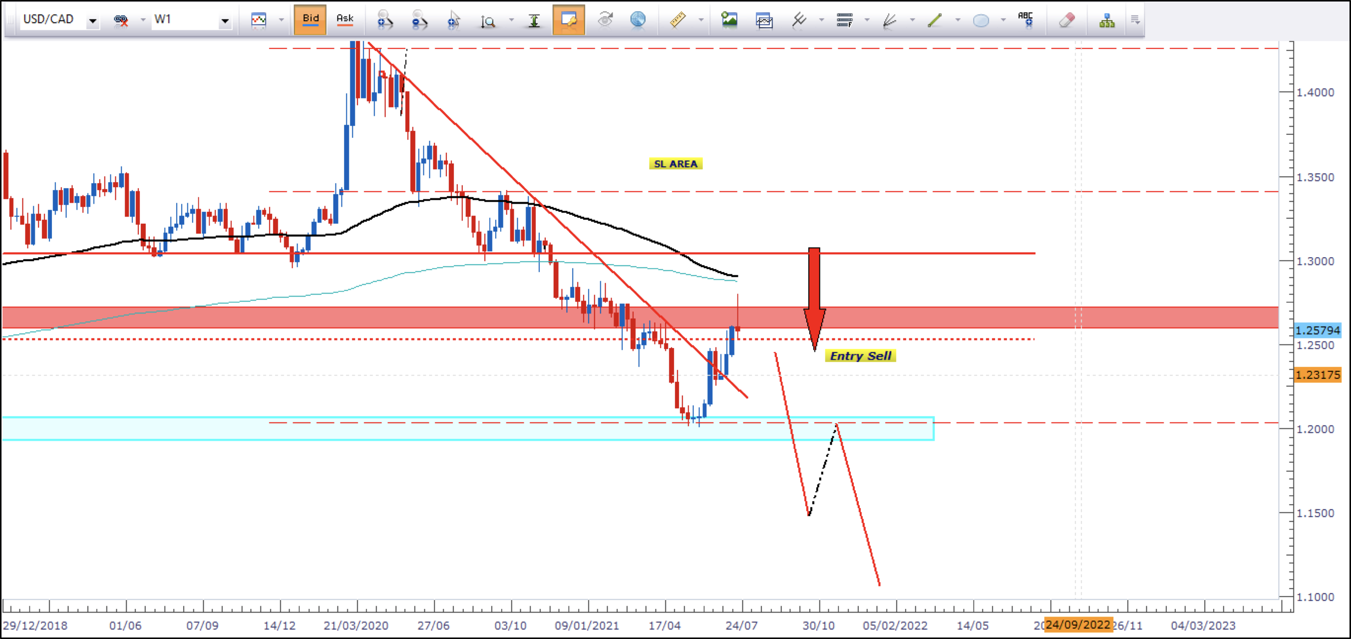1351x639 pixels.
Task: Select the ruler measurement tool
Action: [677, 20]
